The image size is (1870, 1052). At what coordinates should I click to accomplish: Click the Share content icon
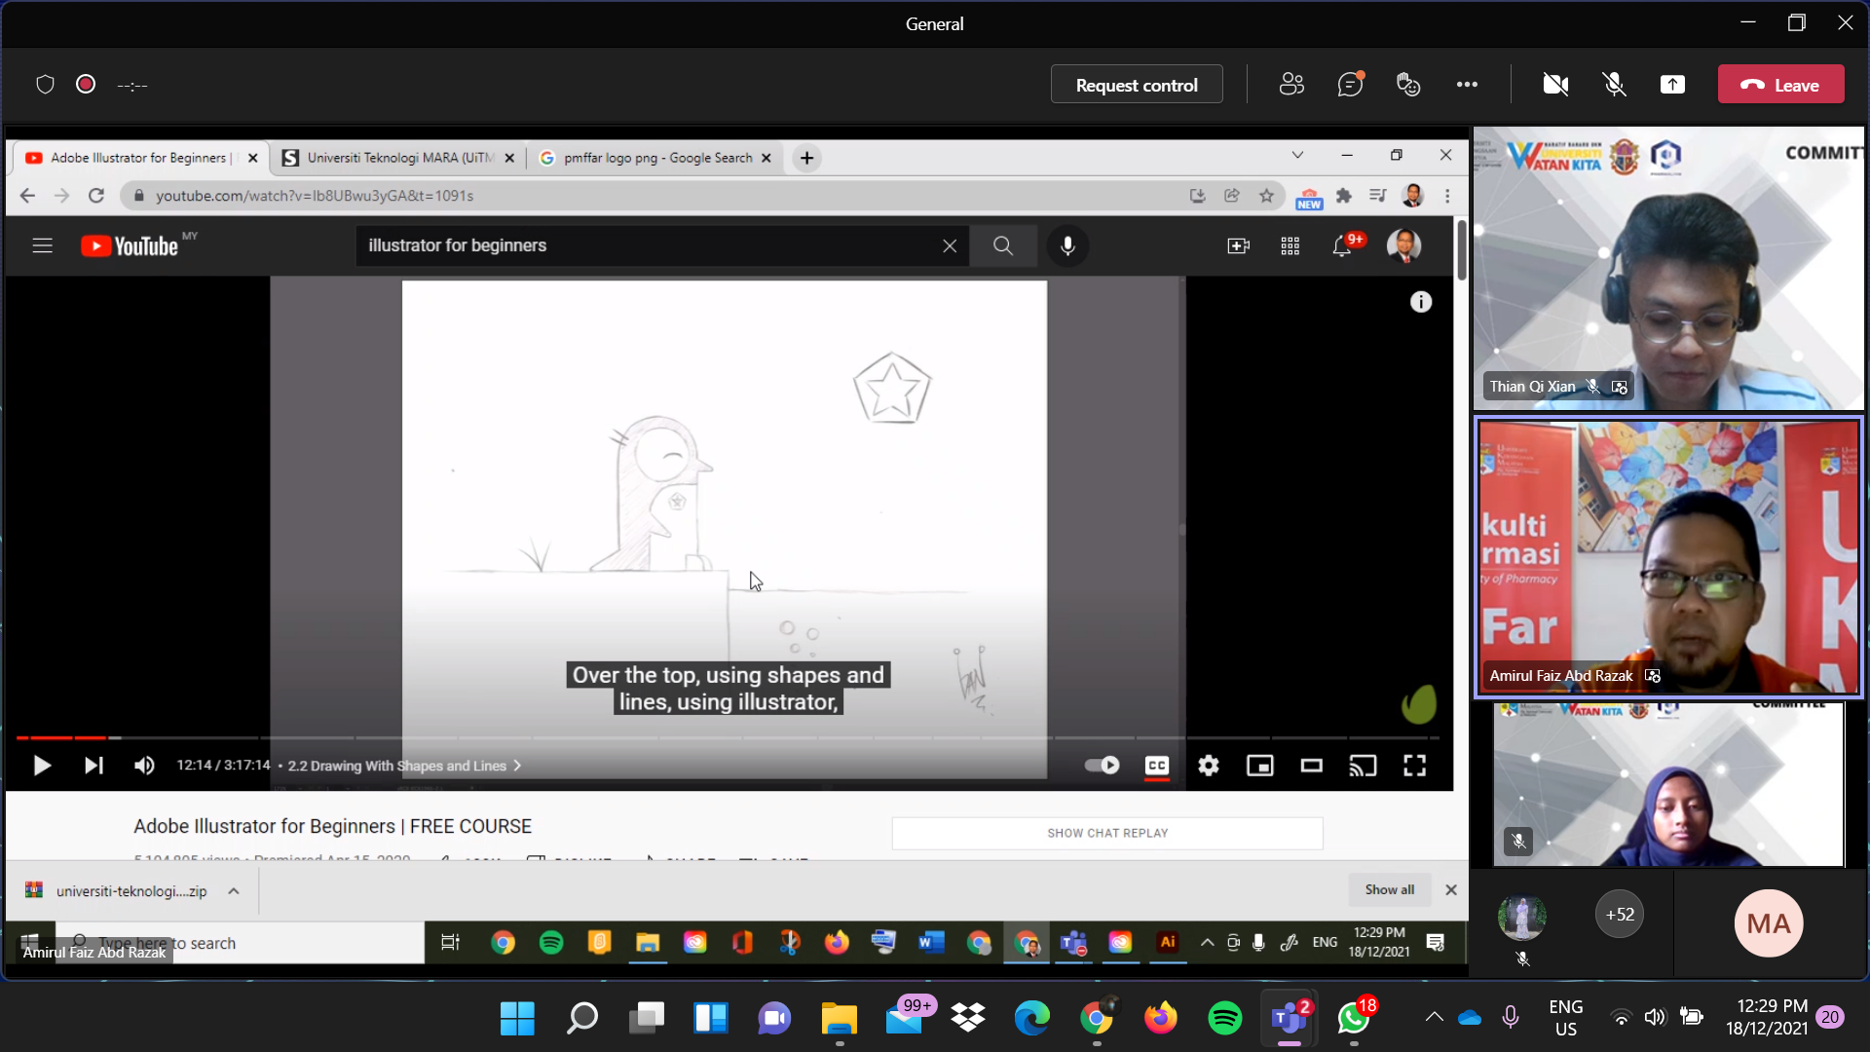[1672, 85]
